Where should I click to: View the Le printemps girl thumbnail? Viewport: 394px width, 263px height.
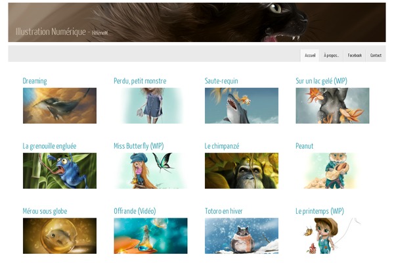point(332,236)
